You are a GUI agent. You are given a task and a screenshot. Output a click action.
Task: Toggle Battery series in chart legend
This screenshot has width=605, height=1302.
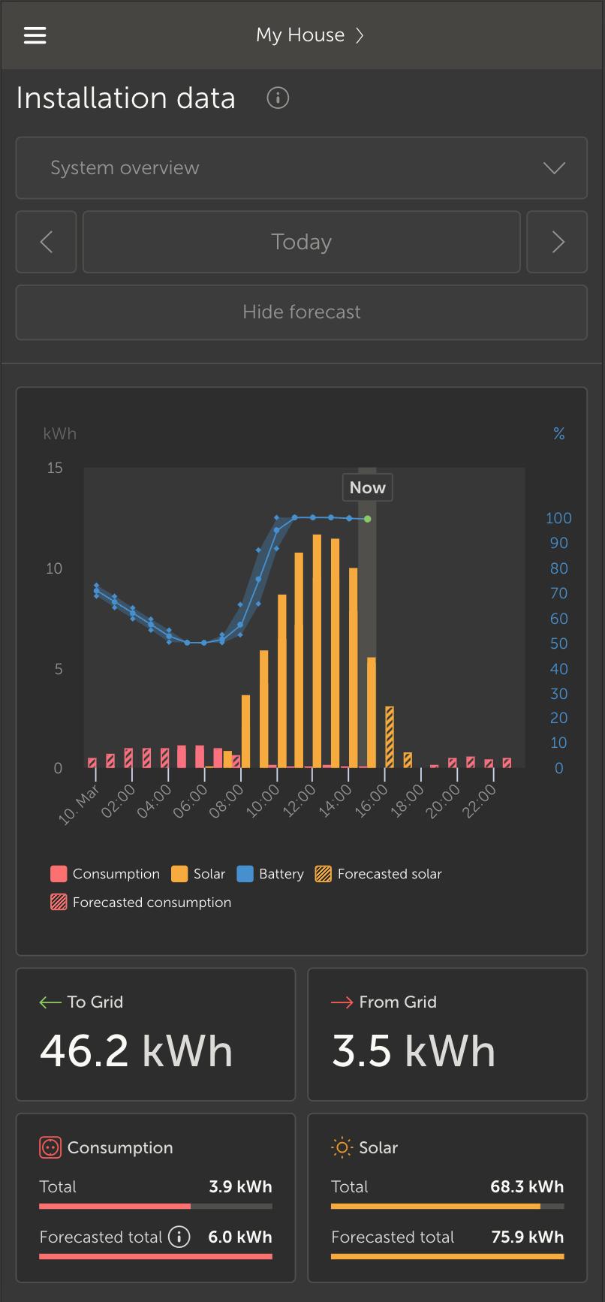point(271,874)
